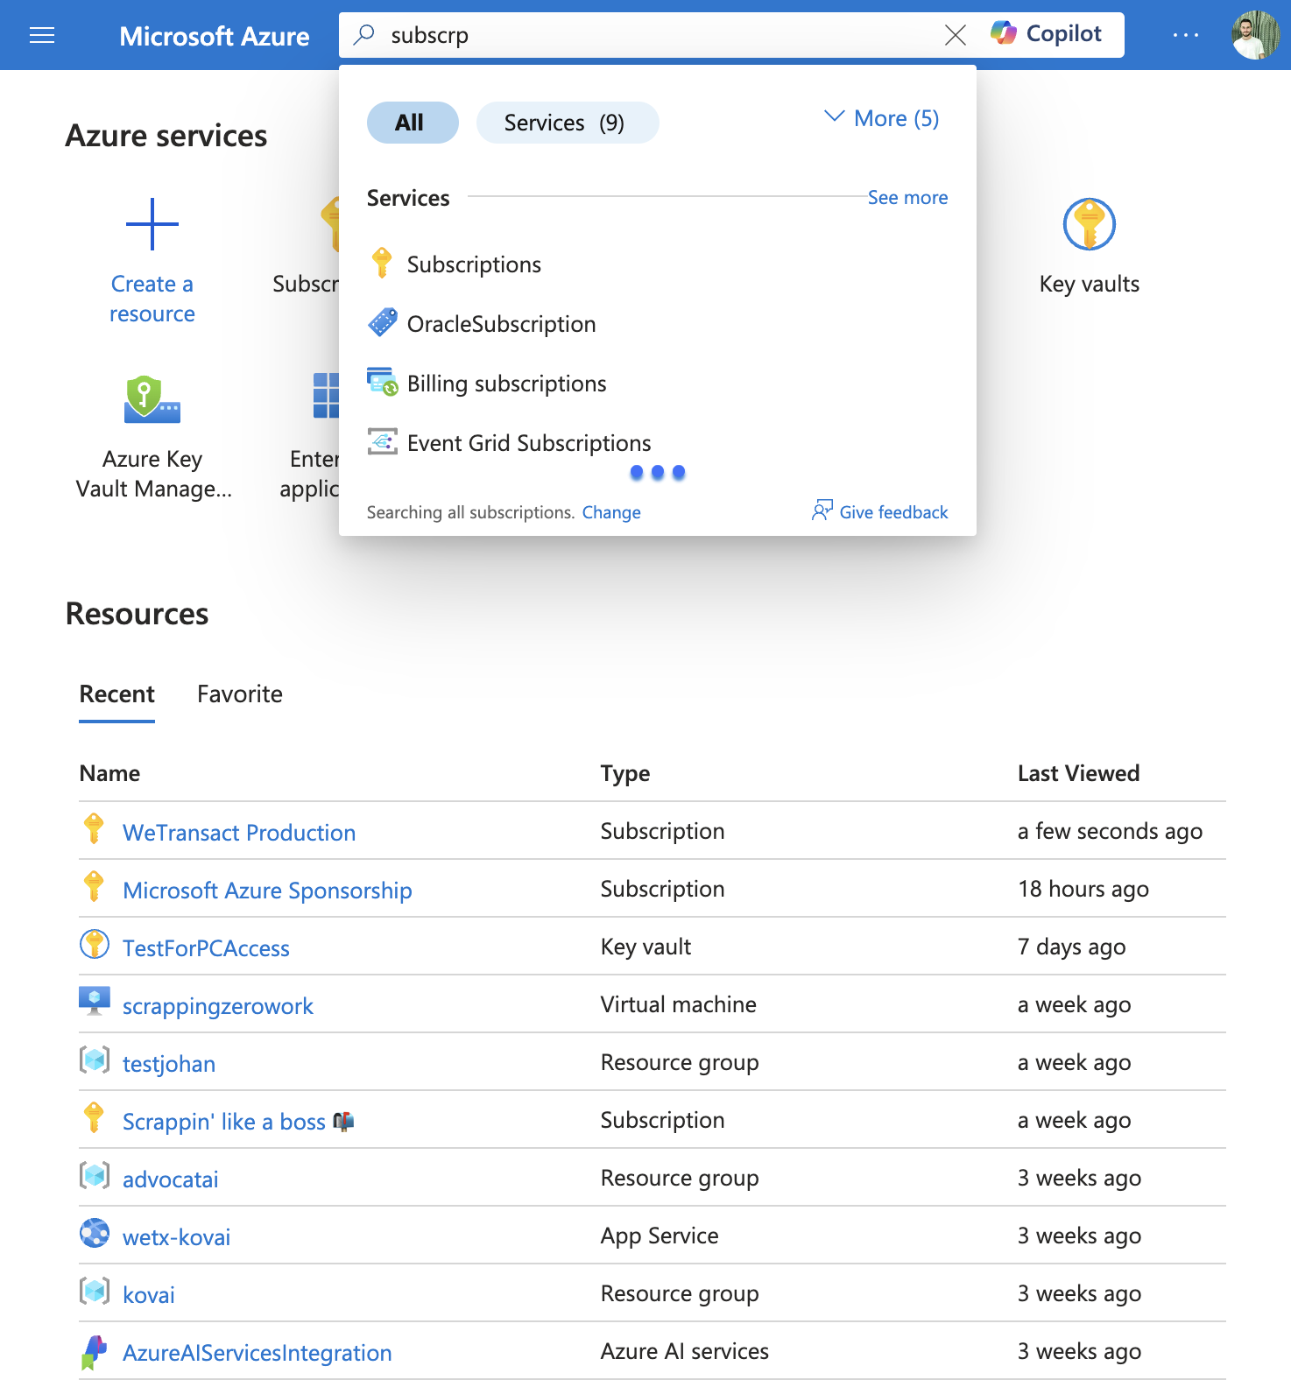Viewport: 1291px width, 1380px height.
Task: Open scrappingzerowork virtual machine
Action: [x=218, y=1006]
